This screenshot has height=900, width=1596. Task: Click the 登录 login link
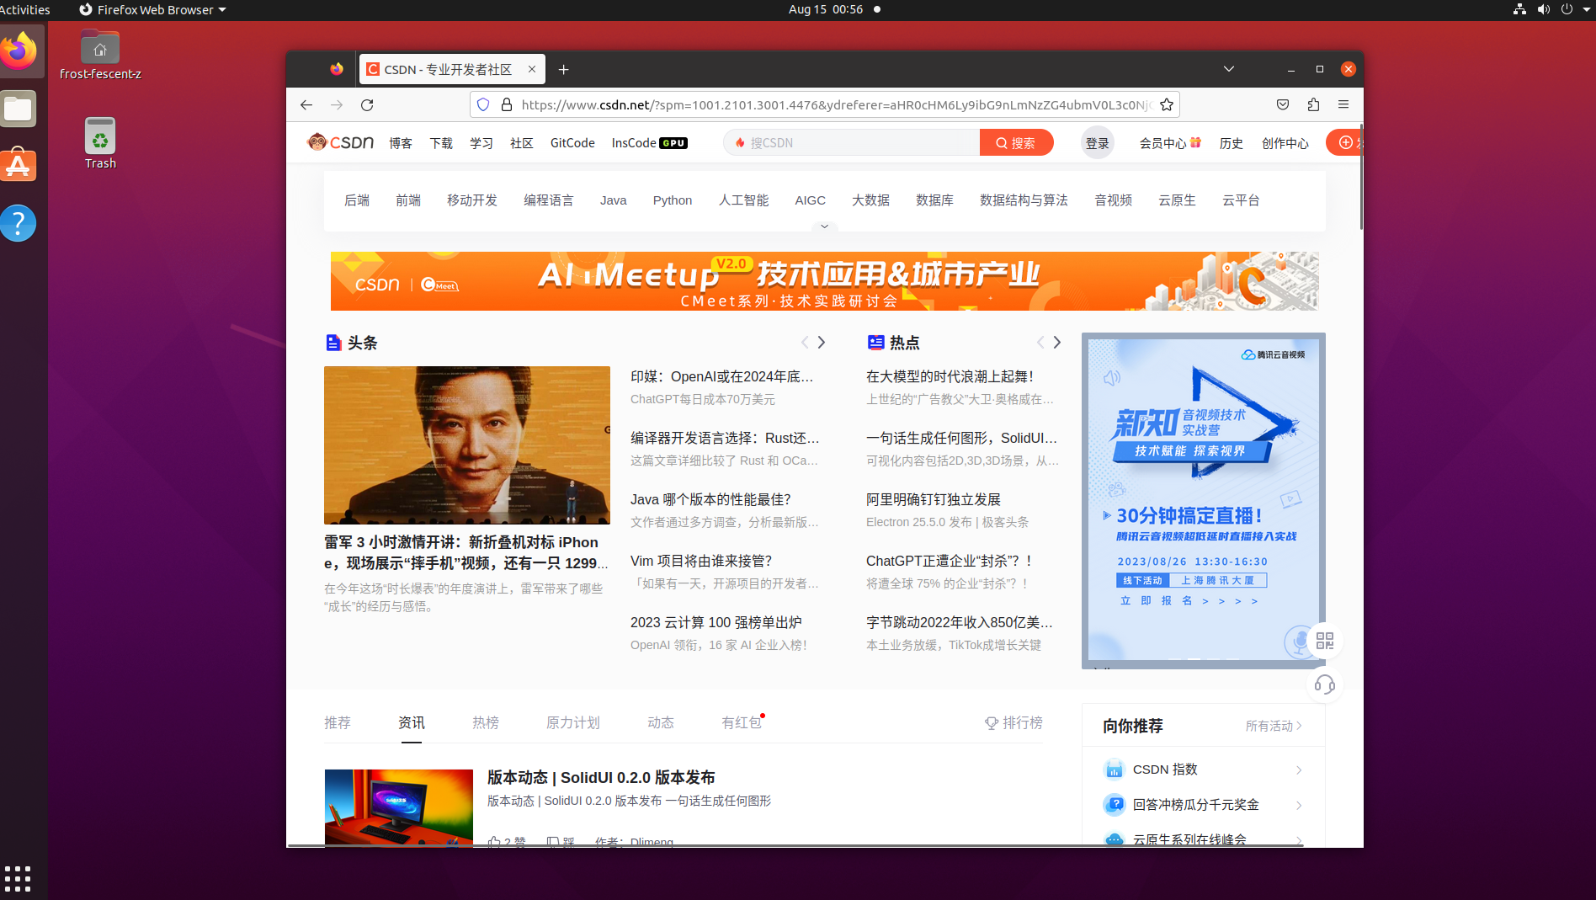coord(1097,142)
